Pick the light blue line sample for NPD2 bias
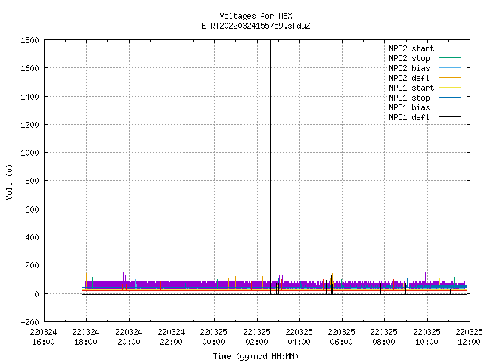The width and height of the screenshot is (484, 363). (x=450, y=68)
